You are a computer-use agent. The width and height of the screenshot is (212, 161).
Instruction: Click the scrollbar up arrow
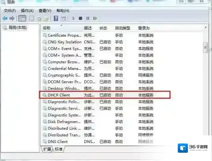point(206,27)
